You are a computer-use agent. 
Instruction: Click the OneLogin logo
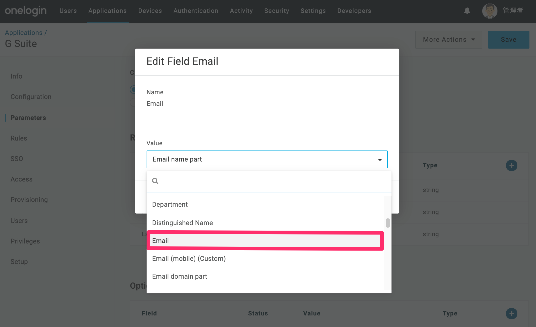coord(26,11)
